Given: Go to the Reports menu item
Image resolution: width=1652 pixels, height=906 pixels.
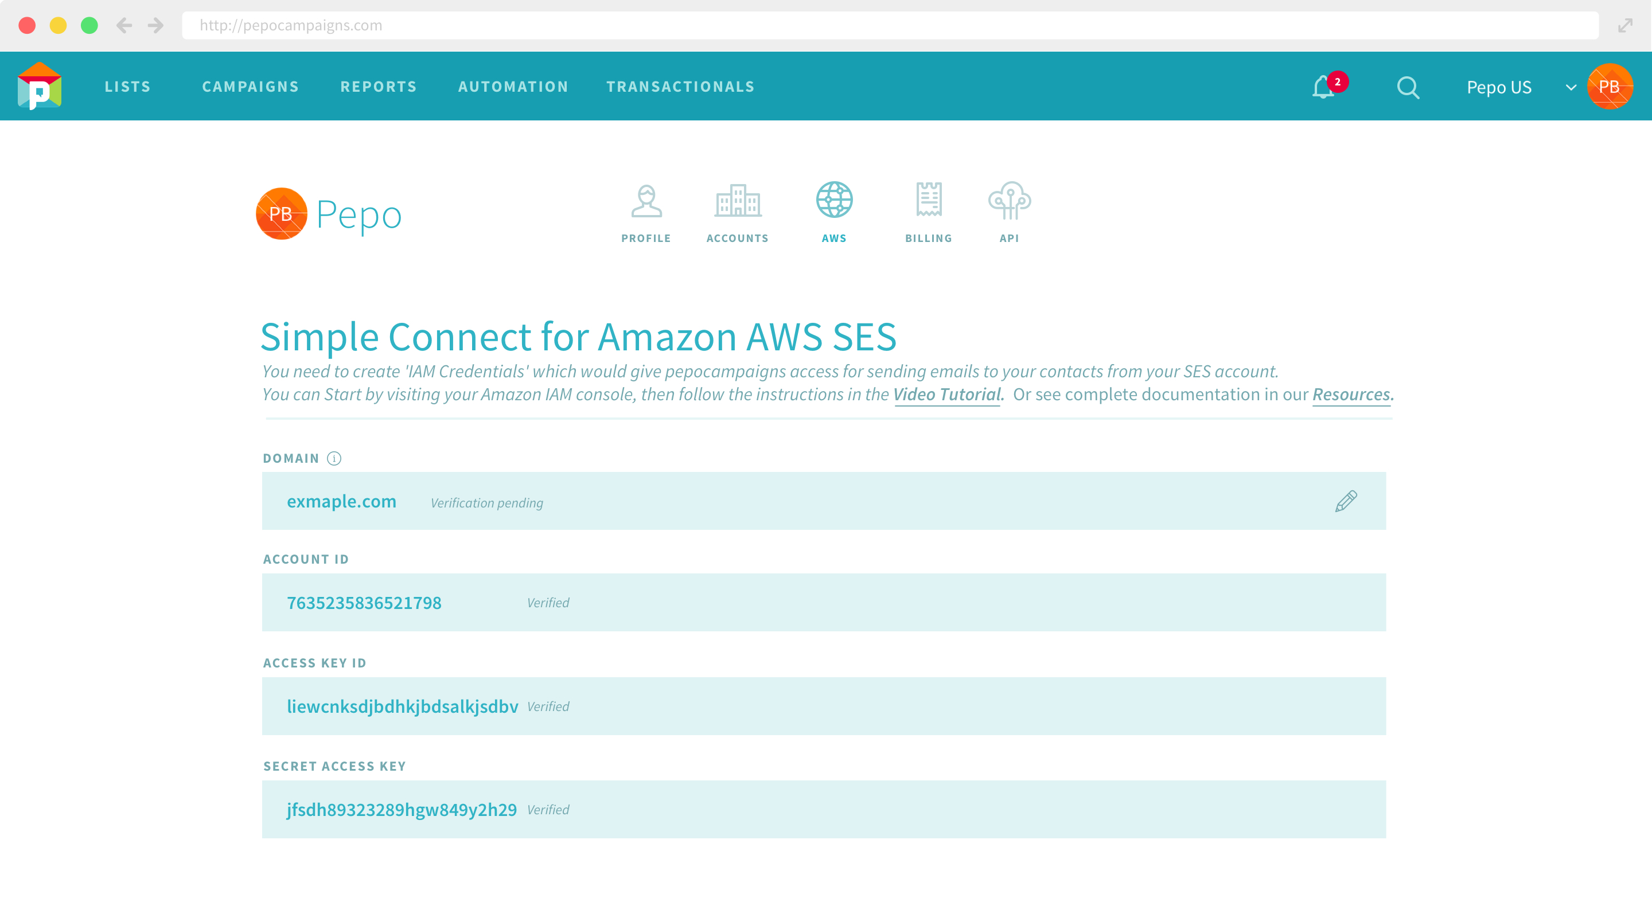Looking at the screenshot, I should pos(379,87).
